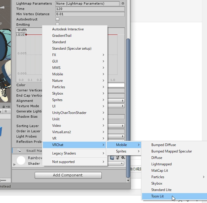This screenshot has width=207, height=203.
Task: Click the favorites star icon
Action: 6,111
